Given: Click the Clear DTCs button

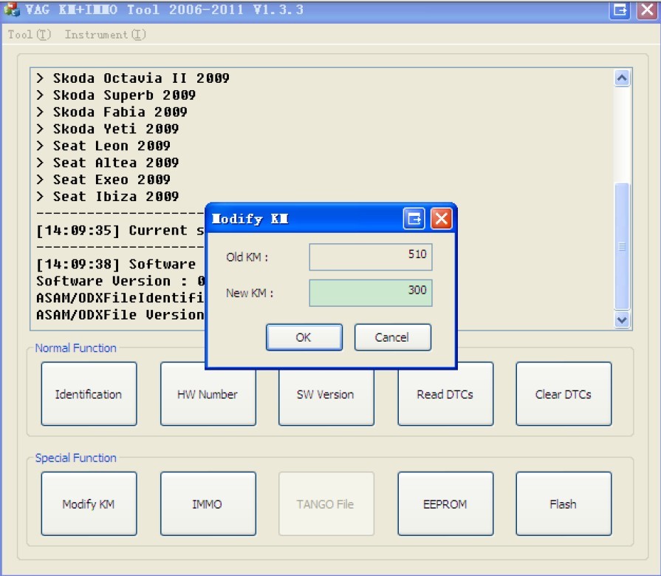Looking at the screenshot, I should 564,393.
